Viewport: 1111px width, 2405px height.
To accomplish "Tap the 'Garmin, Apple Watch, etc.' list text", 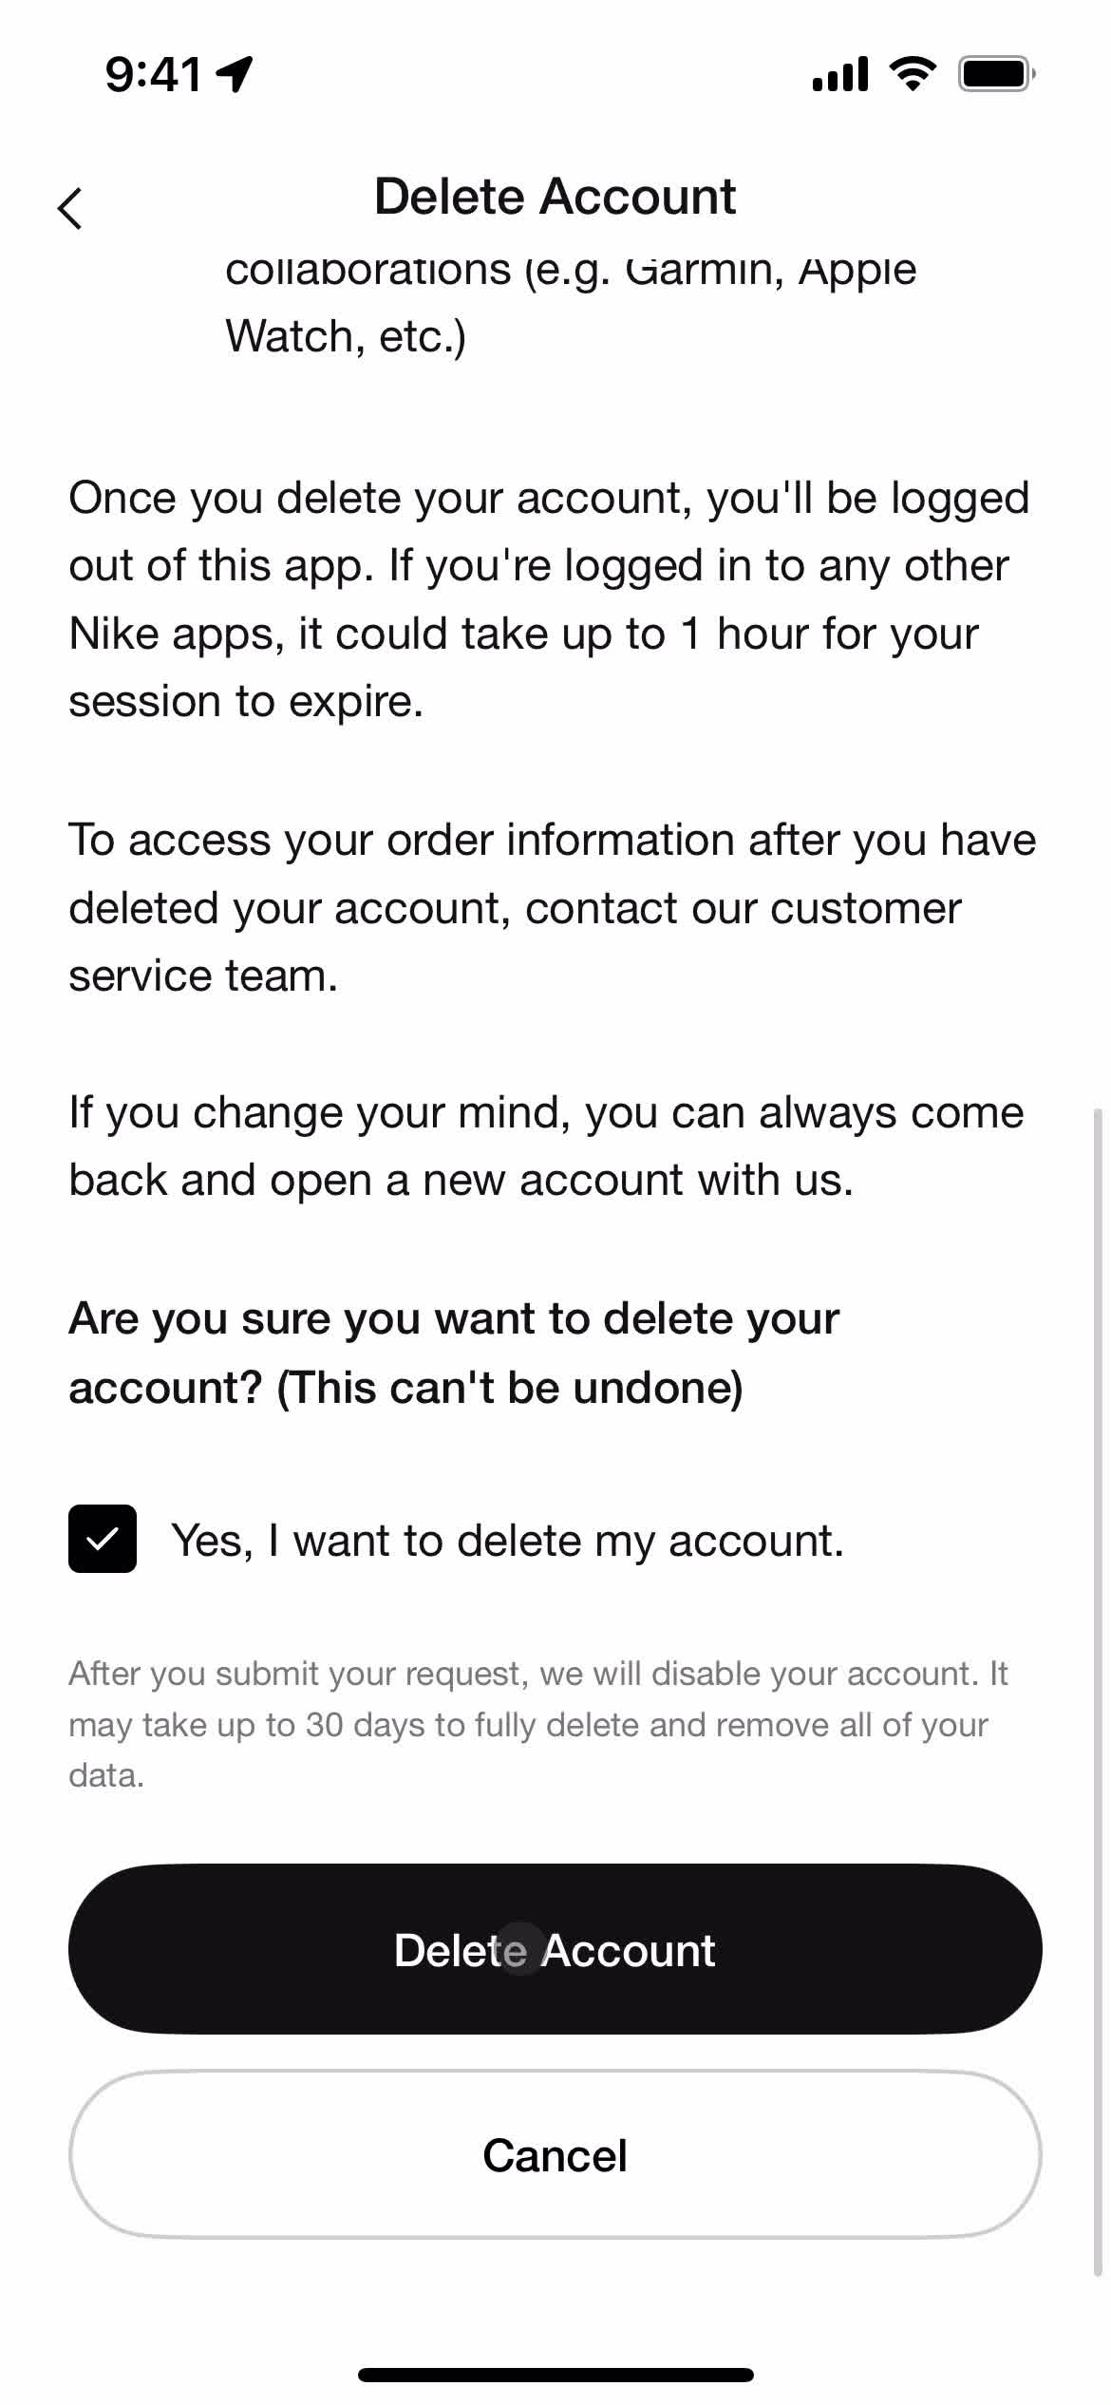I will pyautogui.click(x=571, y=303).
